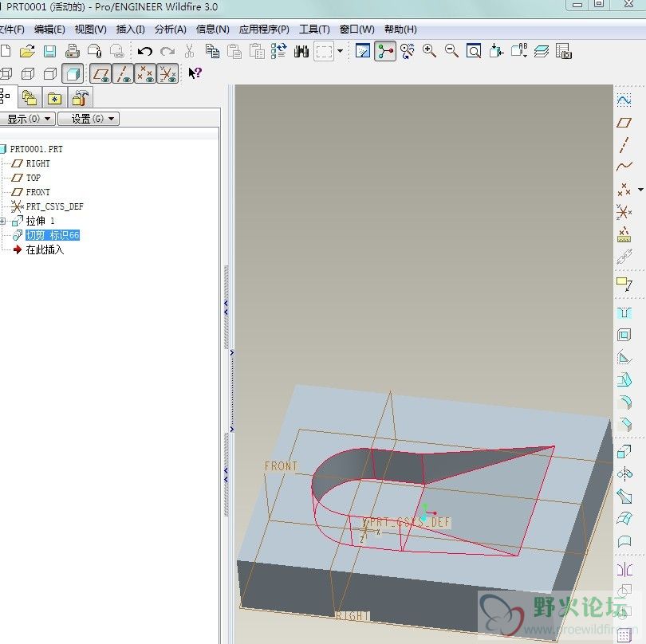The image size is (646, 644).
Task: Regenerate the model
Action: [279, 52]
